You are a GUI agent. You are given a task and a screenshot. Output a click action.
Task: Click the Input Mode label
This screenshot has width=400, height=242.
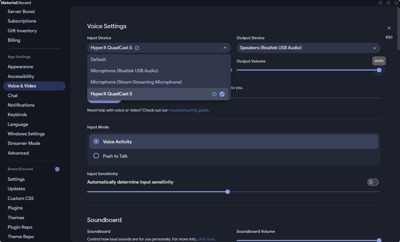click(98, 127)
